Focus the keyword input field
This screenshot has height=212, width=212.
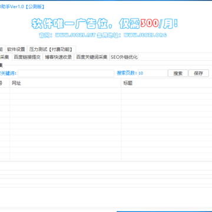[66, 73]
